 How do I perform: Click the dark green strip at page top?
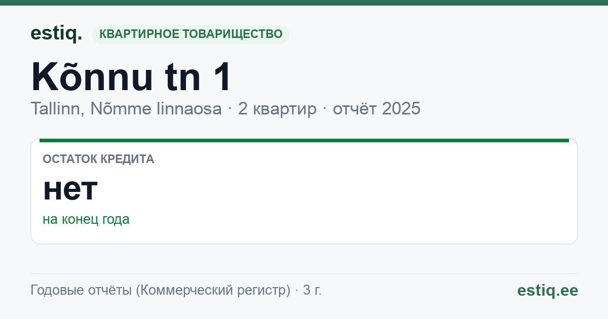(304, 3)
